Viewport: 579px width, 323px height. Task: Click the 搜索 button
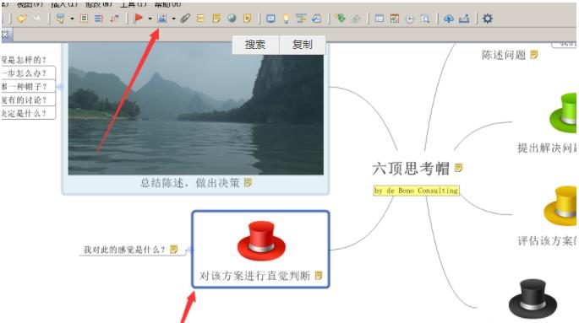pyautogui.click(x=255, y=45)
